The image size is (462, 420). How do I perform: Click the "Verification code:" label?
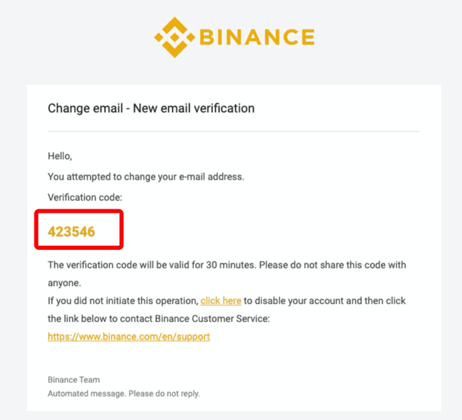[85, 197]
